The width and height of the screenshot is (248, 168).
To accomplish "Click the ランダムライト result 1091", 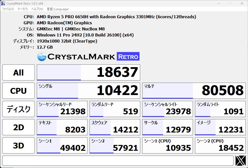I will tap(220, 109).
